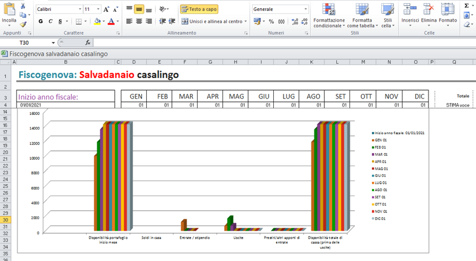Open the Numeri dialog launcher
The height and width of the screenshot is (261, 476).
click(306, 33)
